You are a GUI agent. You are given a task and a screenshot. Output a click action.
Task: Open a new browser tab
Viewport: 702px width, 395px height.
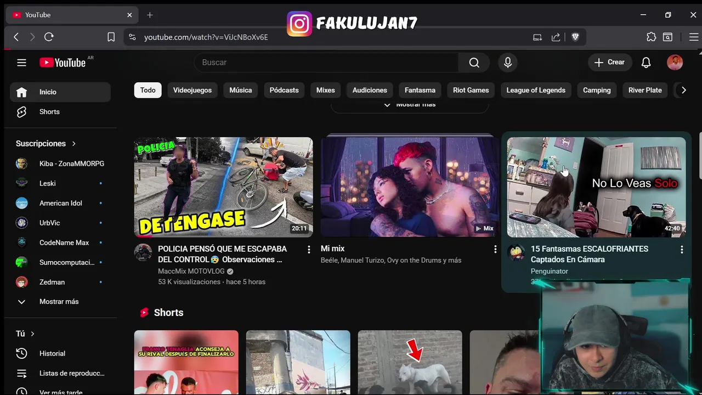[x=150, y=15]
